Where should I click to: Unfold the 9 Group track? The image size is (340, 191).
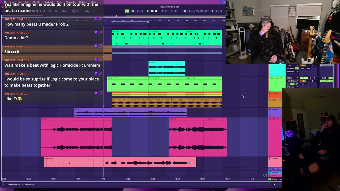[x=270, y=93]
